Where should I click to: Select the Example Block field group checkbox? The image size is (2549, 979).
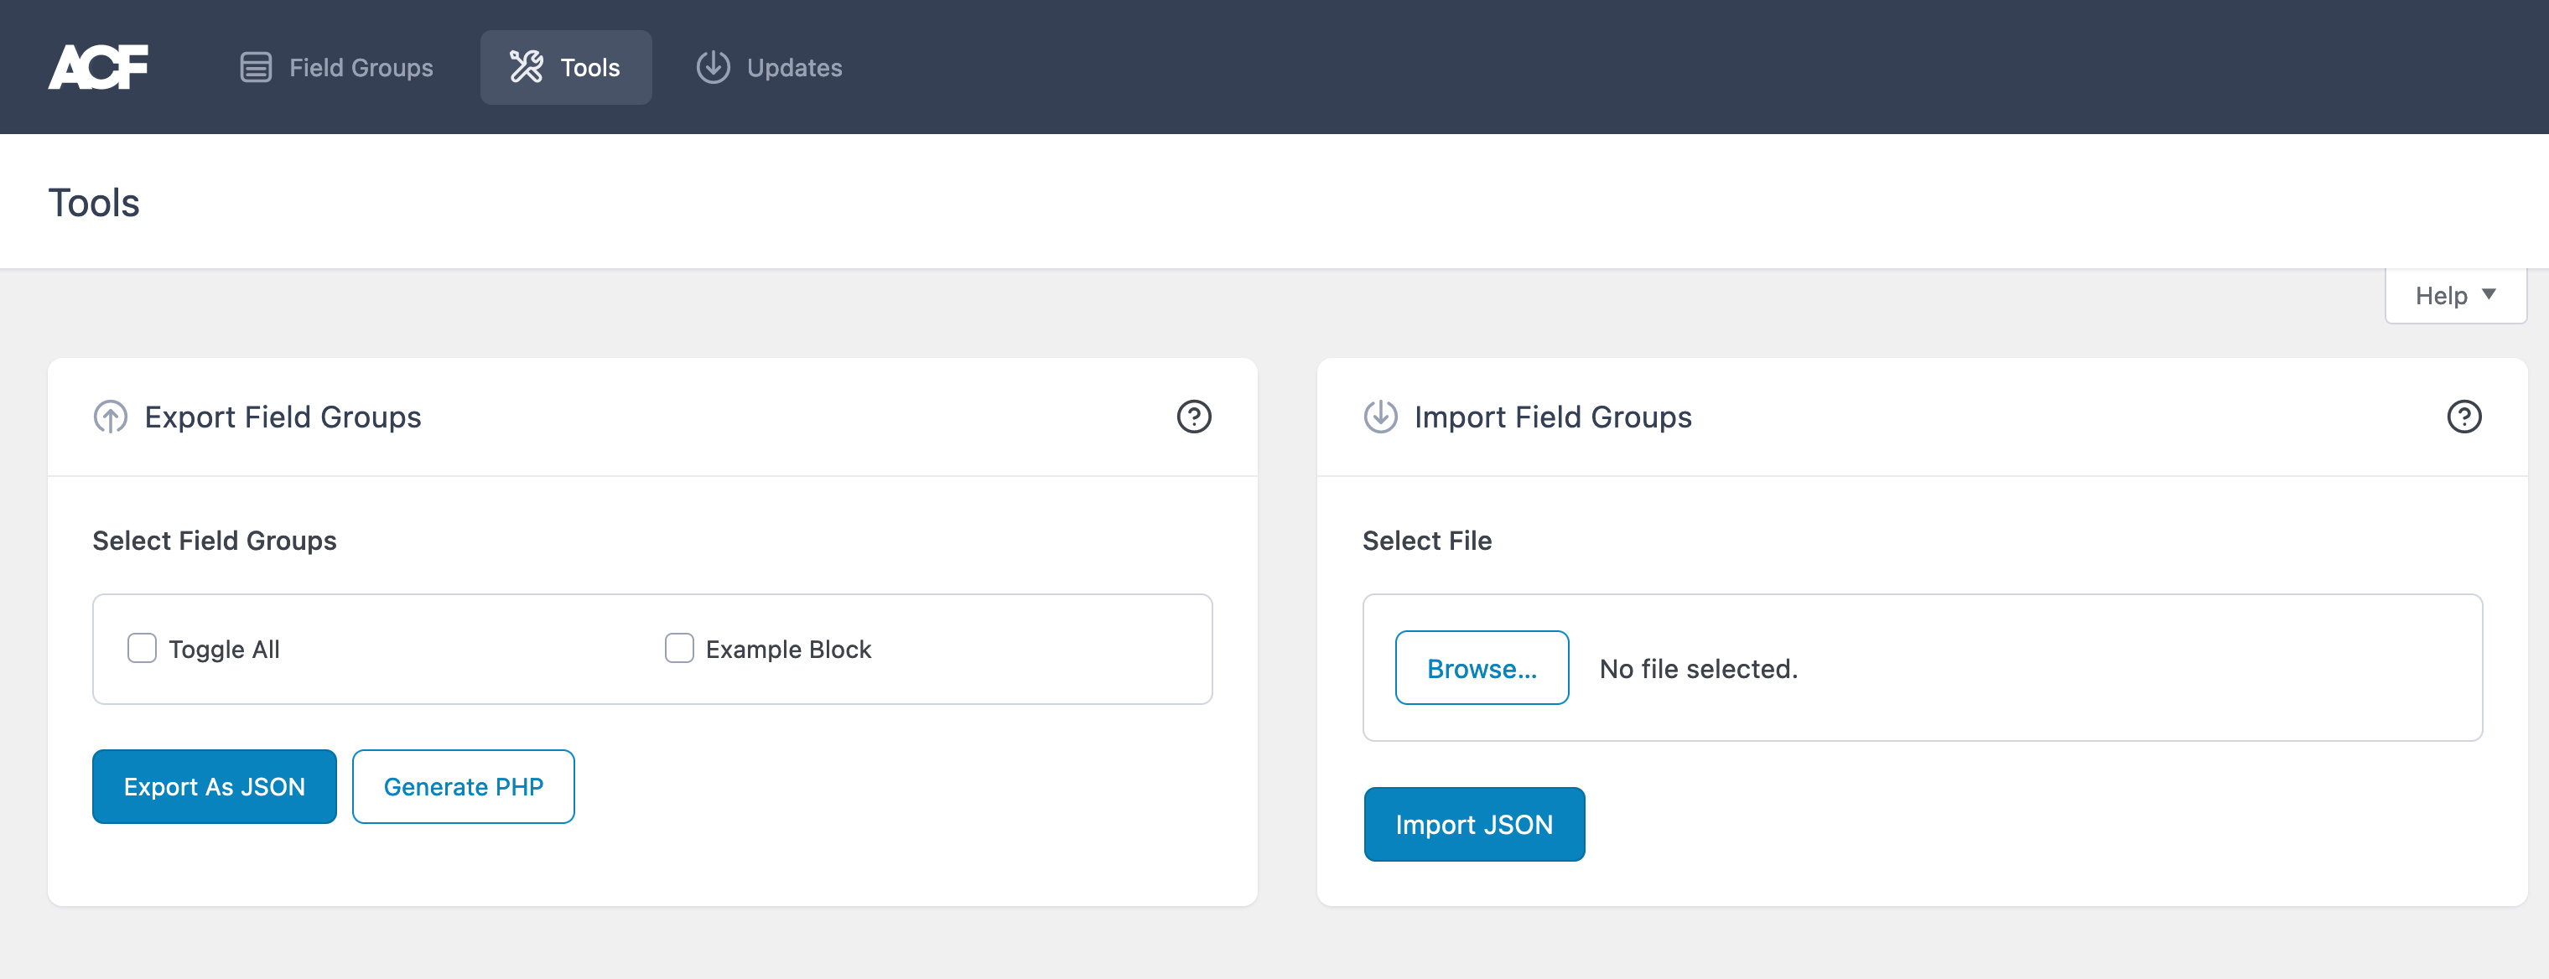tap(679, 649)
